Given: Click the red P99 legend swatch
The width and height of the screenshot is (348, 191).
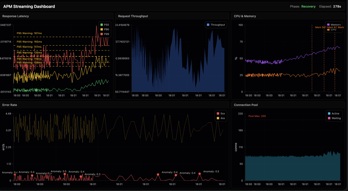Looking at the screenshot, I should click(x=101, y=34).
